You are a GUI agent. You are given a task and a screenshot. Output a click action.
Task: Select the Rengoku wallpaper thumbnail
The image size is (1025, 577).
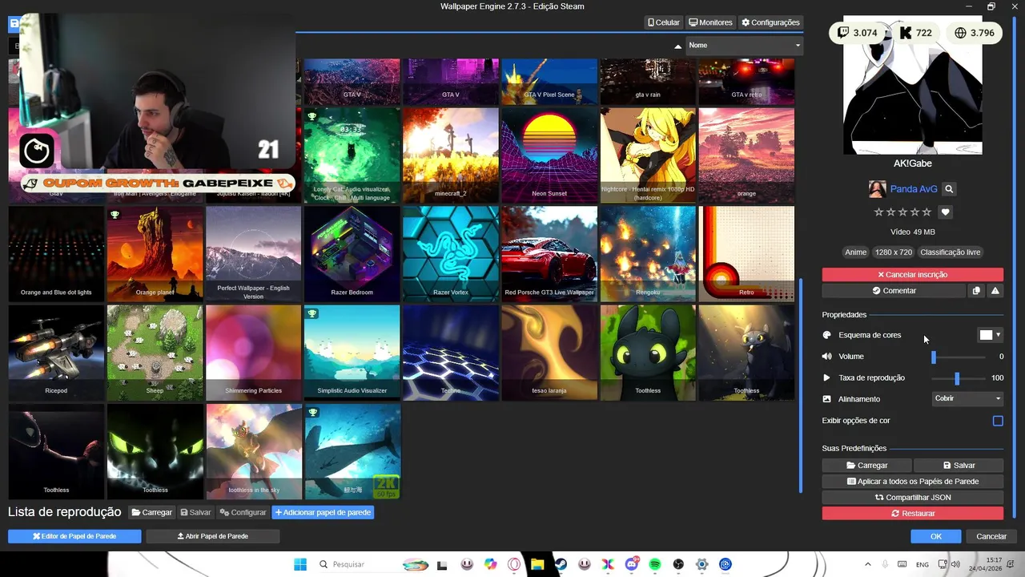[x=648, y=254]
